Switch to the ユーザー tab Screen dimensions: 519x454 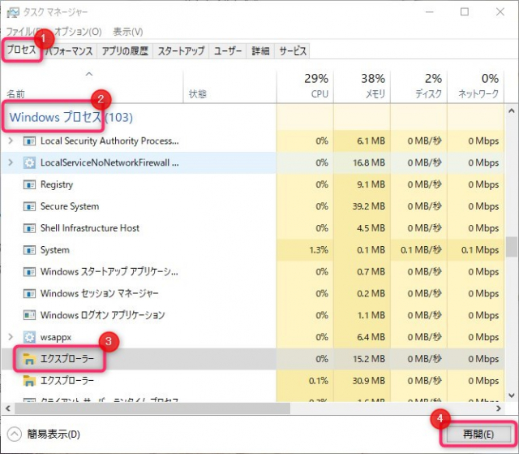point(228,51)
